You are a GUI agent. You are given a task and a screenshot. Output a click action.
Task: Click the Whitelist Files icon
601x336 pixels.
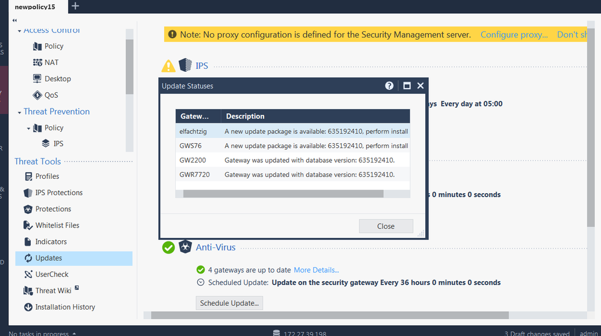(x=28, y=225)
